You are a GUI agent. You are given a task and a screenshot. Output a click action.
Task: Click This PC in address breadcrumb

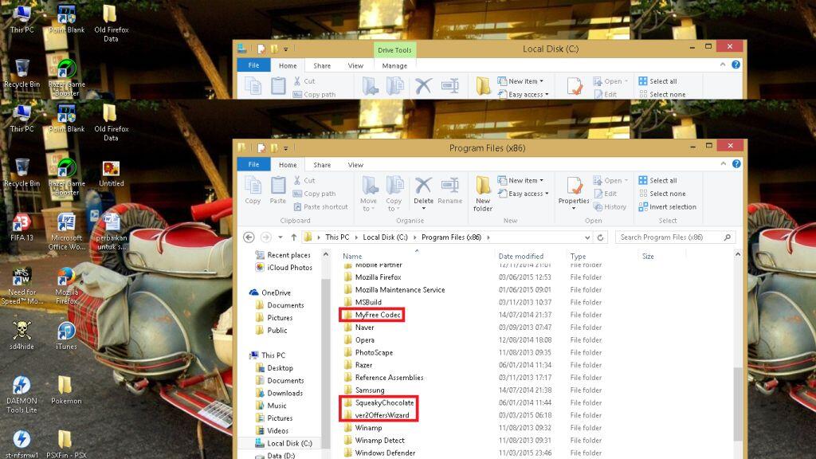[337, 237]
